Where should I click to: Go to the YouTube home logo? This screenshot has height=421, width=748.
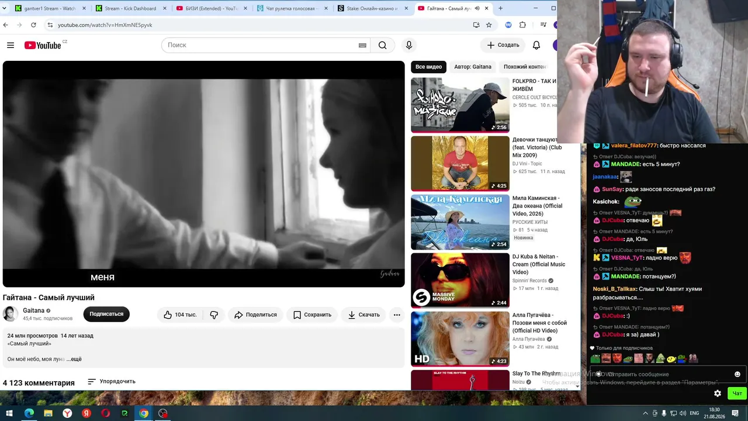(43, 45)
